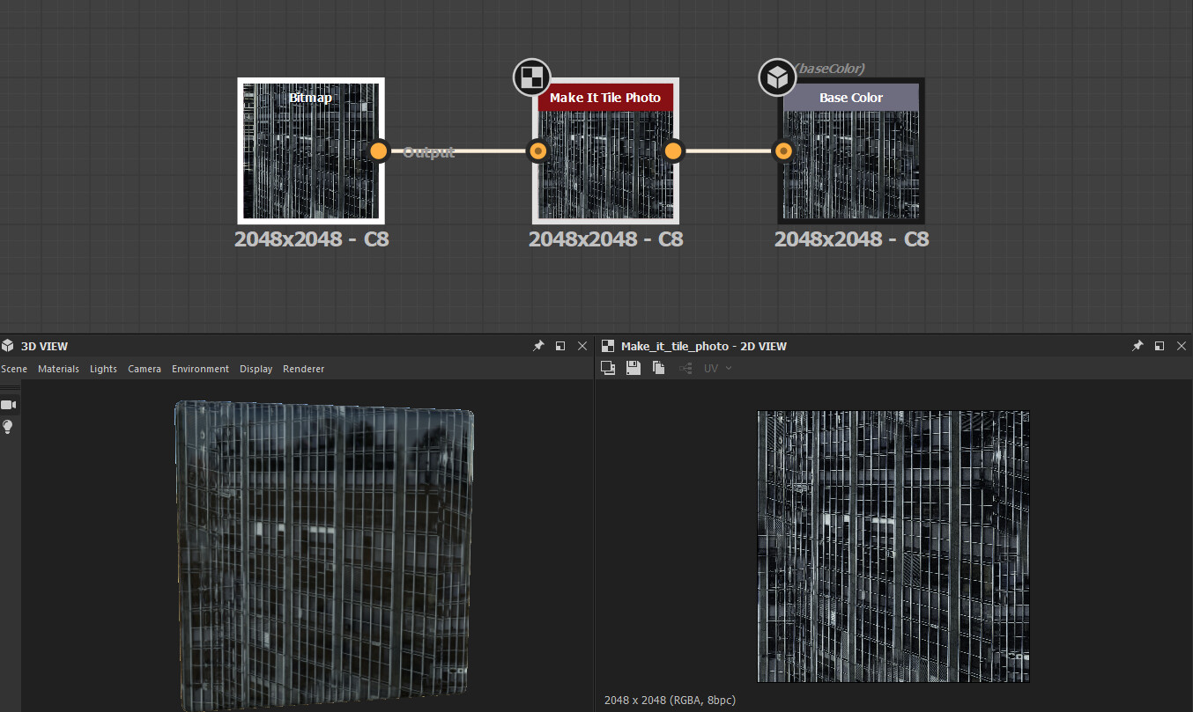Open the Materials menu
The image size is (1193, 712).
(58, 369)
